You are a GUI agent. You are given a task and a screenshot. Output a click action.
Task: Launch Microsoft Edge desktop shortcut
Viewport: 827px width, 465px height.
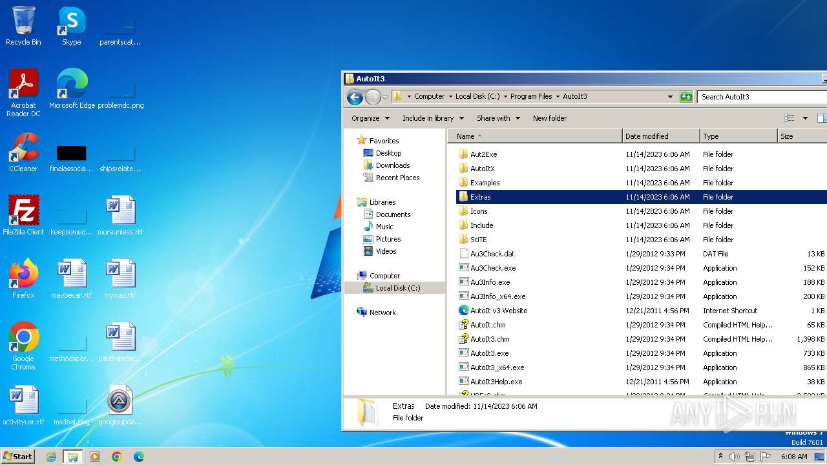pyautogui.click(x=72, y=89)
